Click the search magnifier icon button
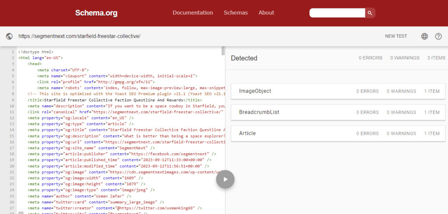 [370, 13]
